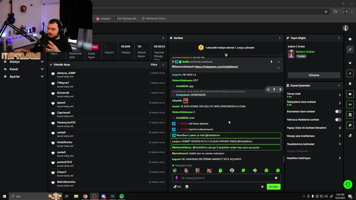Image resolution: width=356 pixels, height=200 pixels.
Task: Unpin the BotRix pinned message
Action: click(271, 62)
